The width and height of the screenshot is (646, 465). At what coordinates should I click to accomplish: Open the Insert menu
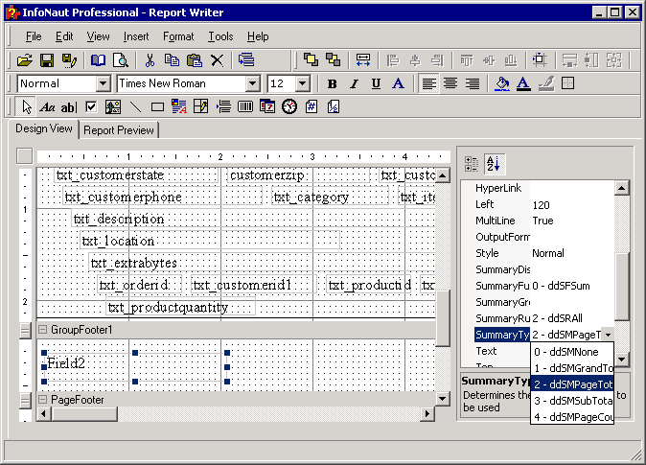tap(136, 36)
